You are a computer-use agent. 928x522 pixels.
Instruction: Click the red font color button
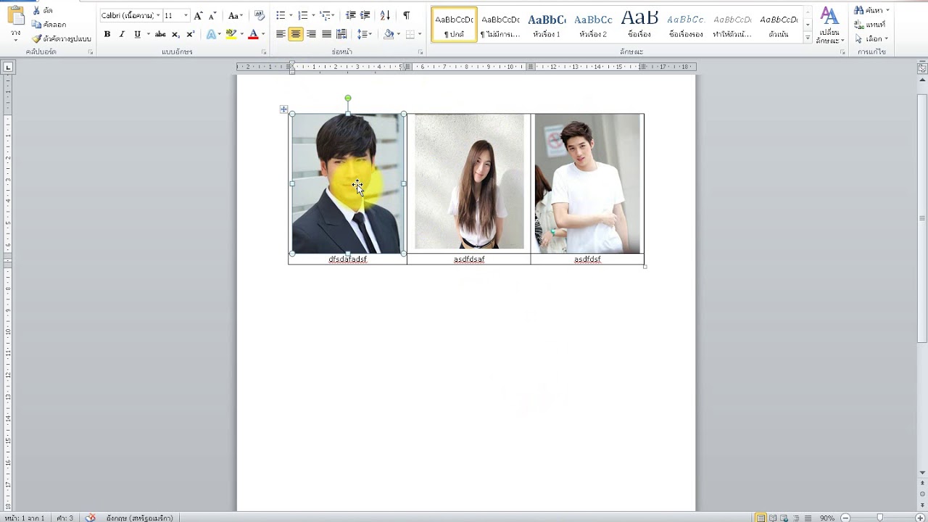(x=253, y=34)
